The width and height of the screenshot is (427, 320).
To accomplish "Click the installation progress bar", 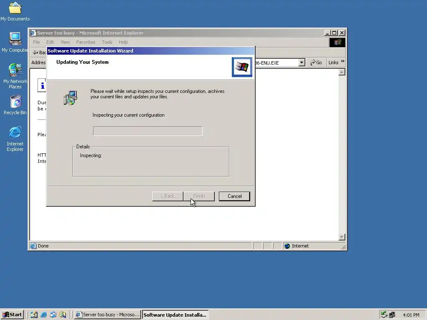I will click(x=148, y=131).
